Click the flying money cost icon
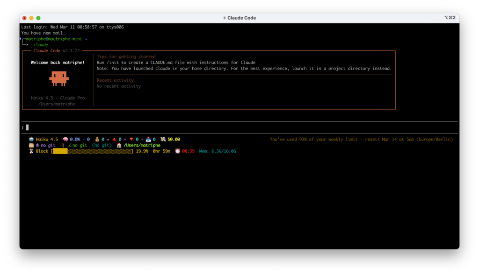 click(163, 139)
